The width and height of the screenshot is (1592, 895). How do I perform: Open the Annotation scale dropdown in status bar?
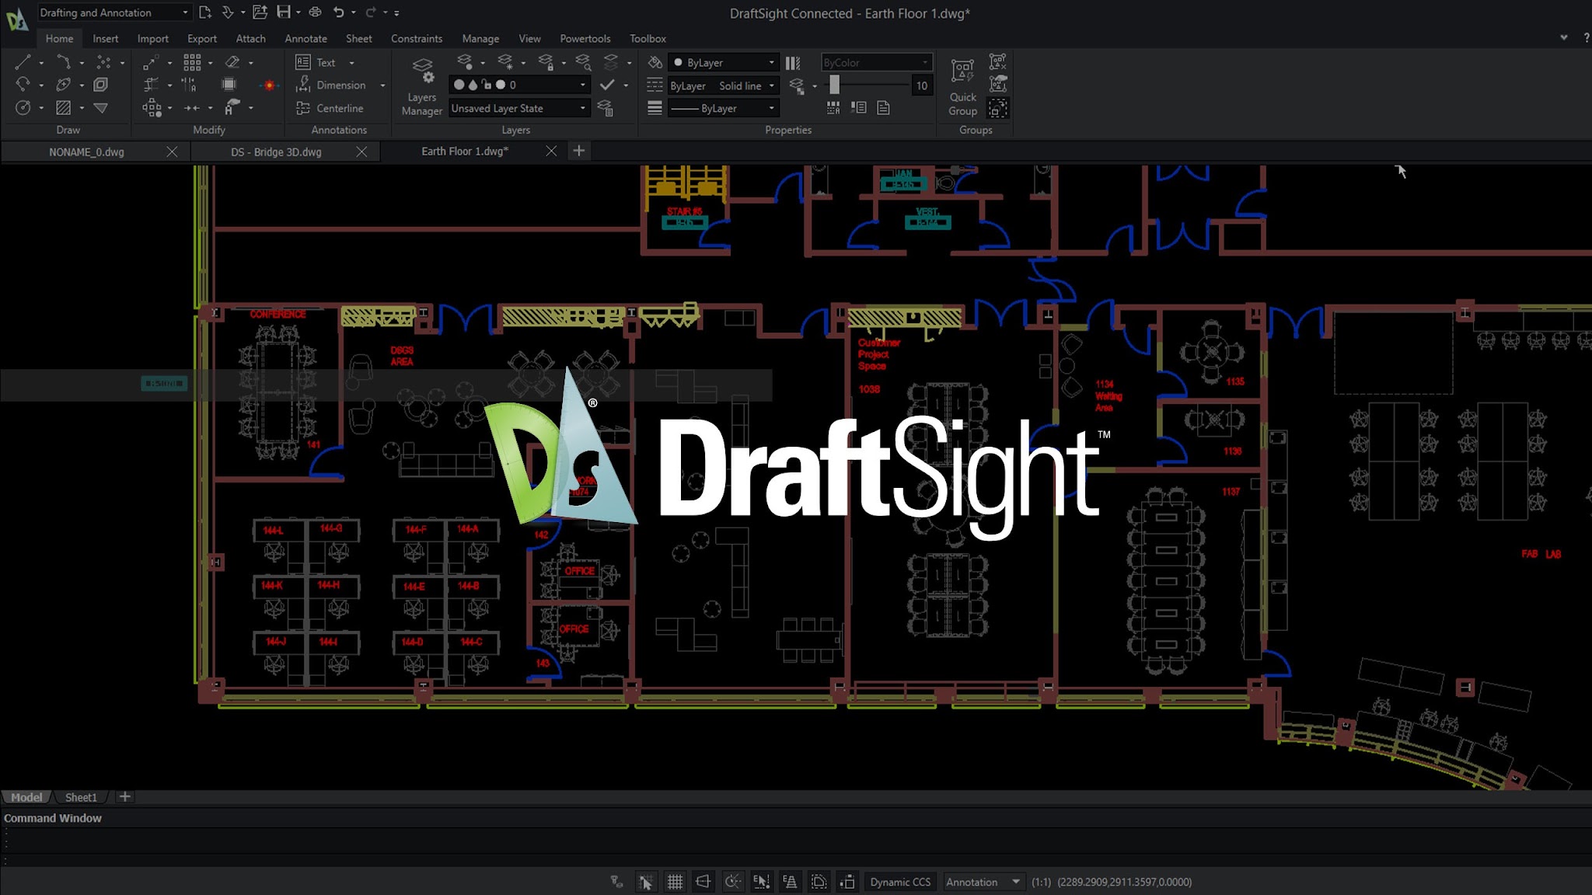(x=983, y=882)
